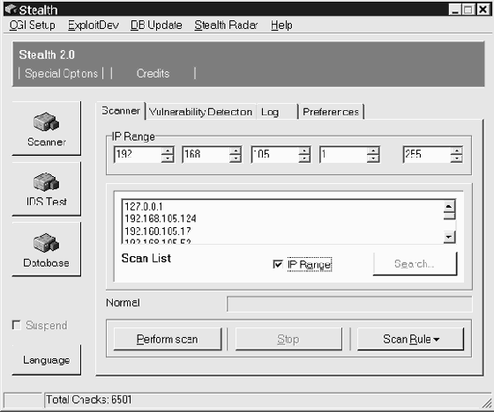The height and width of the screenshot is (412, 494).
Task: Decrease range end value 255
Action: coord(456,158)
